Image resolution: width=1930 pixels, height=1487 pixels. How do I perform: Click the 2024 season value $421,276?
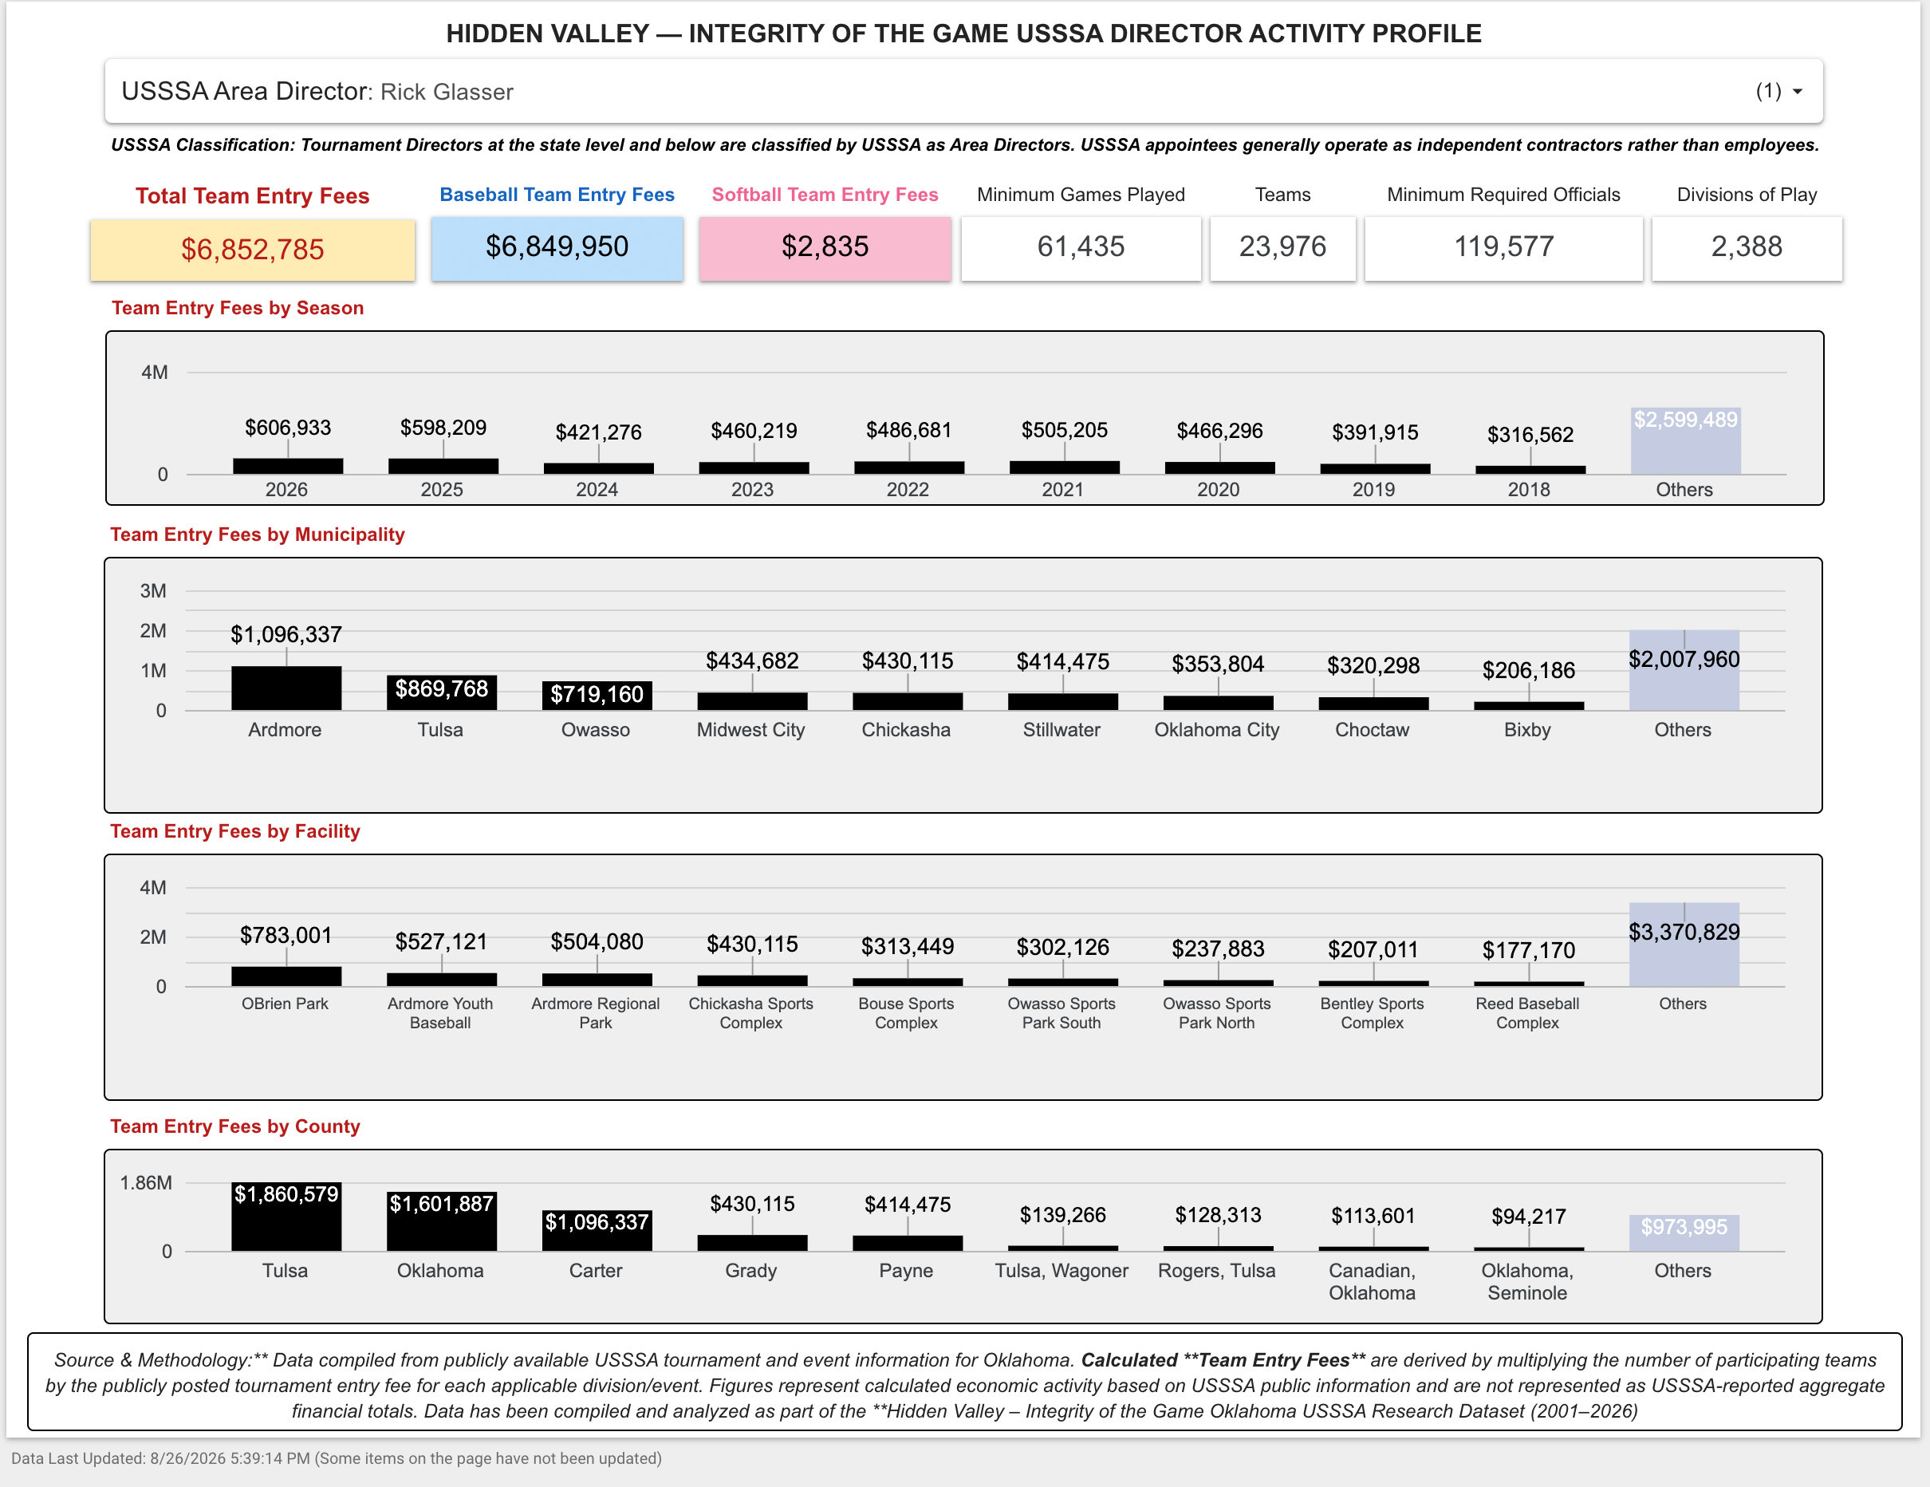[598, 432]
